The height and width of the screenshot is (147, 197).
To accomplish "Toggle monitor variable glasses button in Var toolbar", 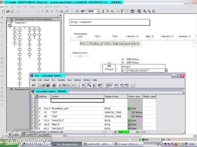I will click(112, 85).
